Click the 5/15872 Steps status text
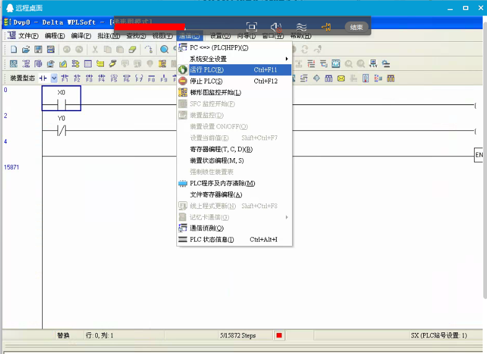This screenshot has height=354, width=487. (x=238, y=335)
